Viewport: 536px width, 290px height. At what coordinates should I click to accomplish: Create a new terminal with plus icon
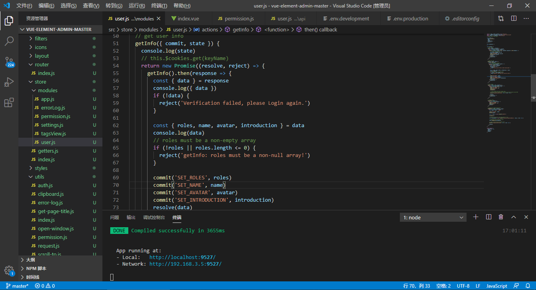(x=476, y=217)
